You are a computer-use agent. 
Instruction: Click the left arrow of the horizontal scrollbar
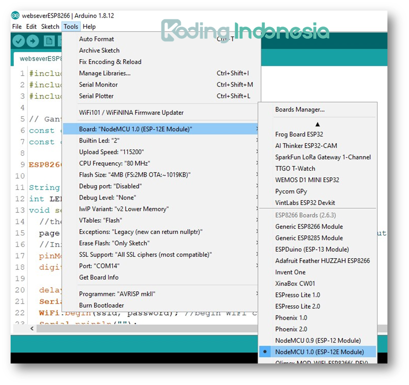[32, 328]
